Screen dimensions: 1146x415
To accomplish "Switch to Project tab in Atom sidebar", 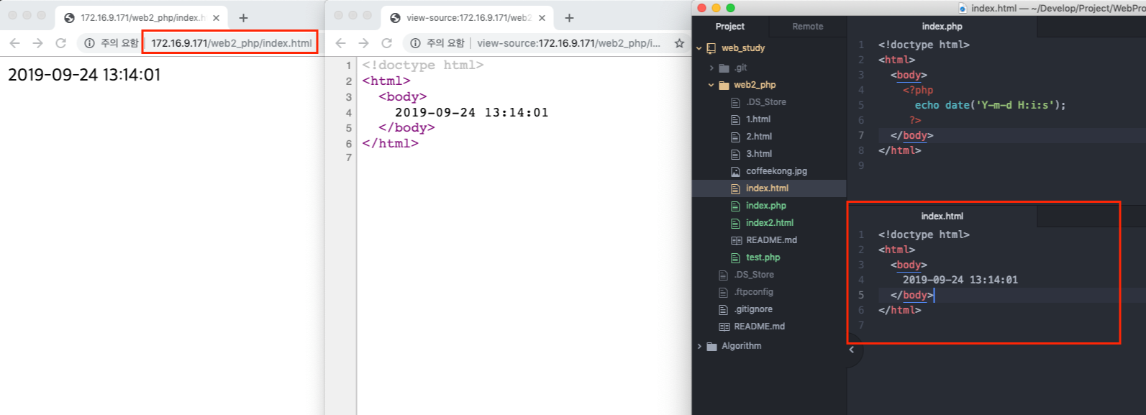I will [730, 27].
